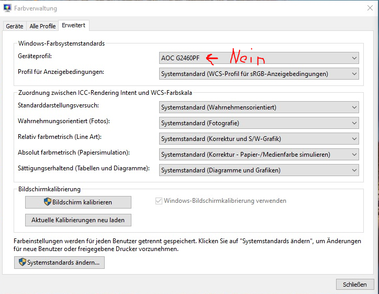
Task: Switch to the Geräte tab
Action: 15,26
